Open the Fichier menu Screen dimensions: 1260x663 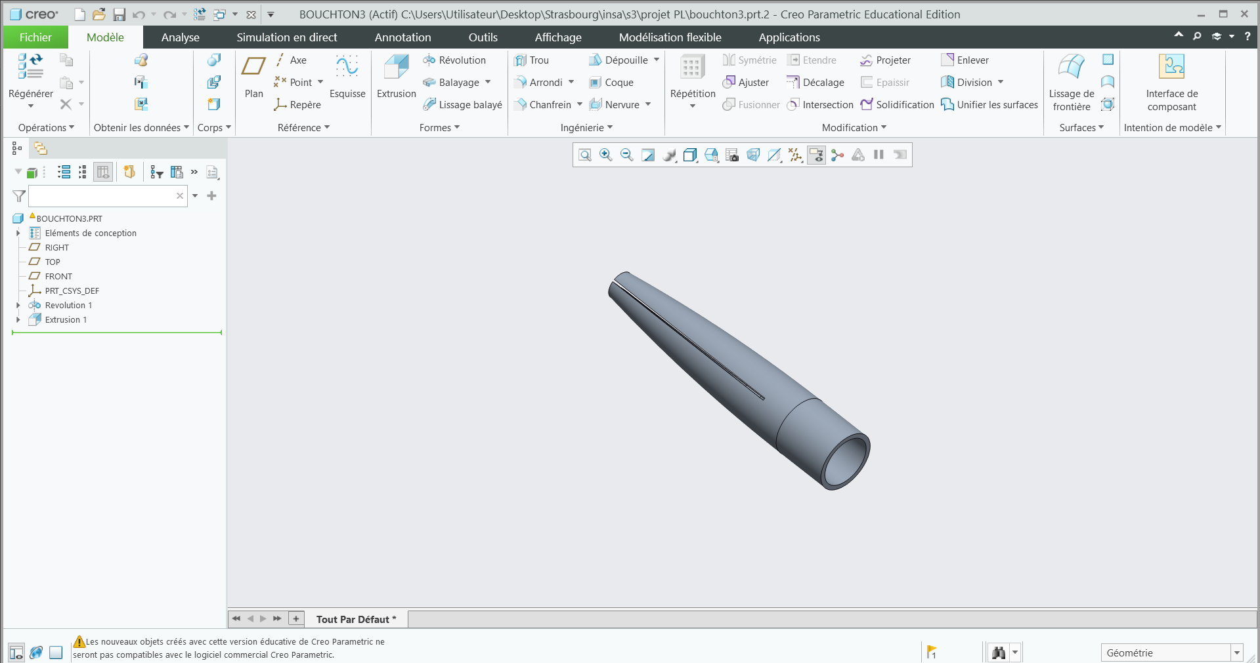[35, 37]
